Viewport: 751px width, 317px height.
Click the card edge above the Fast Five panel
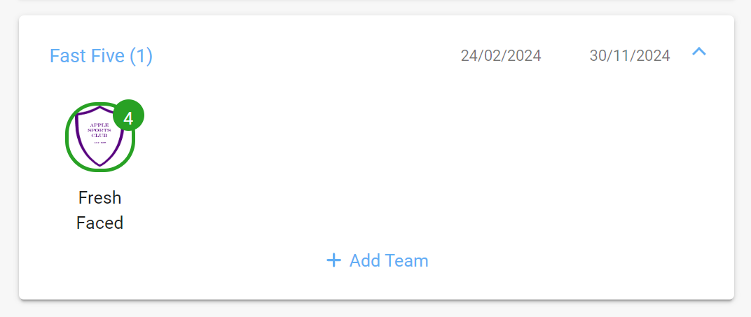[x=376, y=16]
